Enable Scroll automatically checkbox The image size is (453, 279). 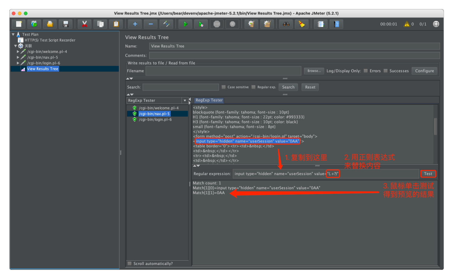(130, 264)
